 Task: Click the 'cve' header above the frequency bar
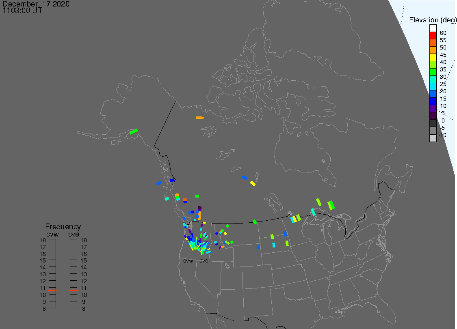tap(74, 234)
